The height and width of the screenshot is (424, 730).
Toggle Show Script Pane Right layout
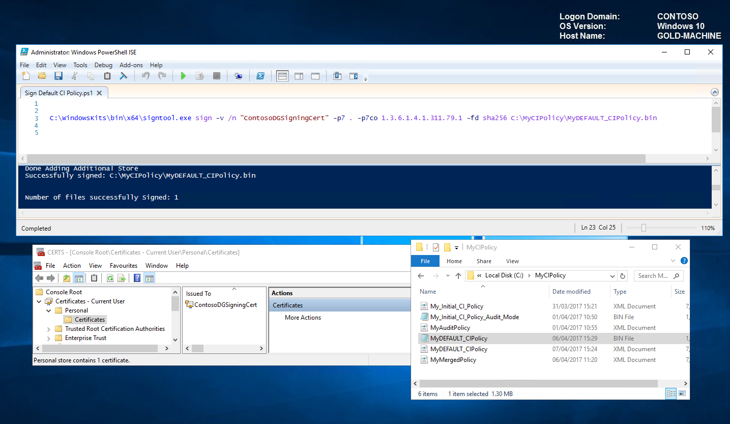click(299, 76)
